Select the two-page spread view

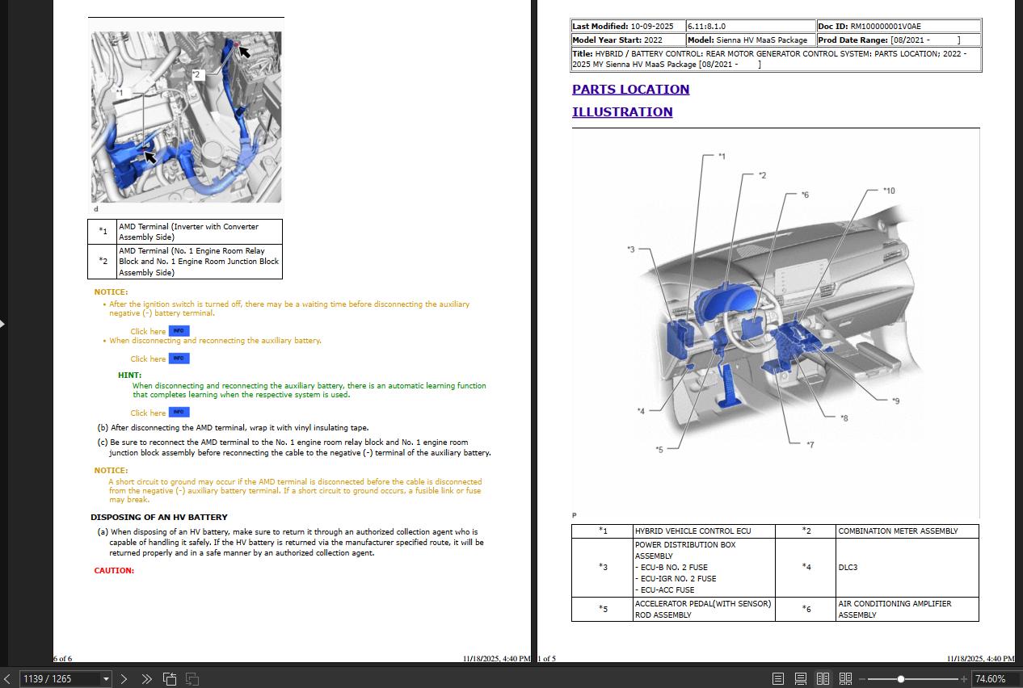[x=823, y=678]
